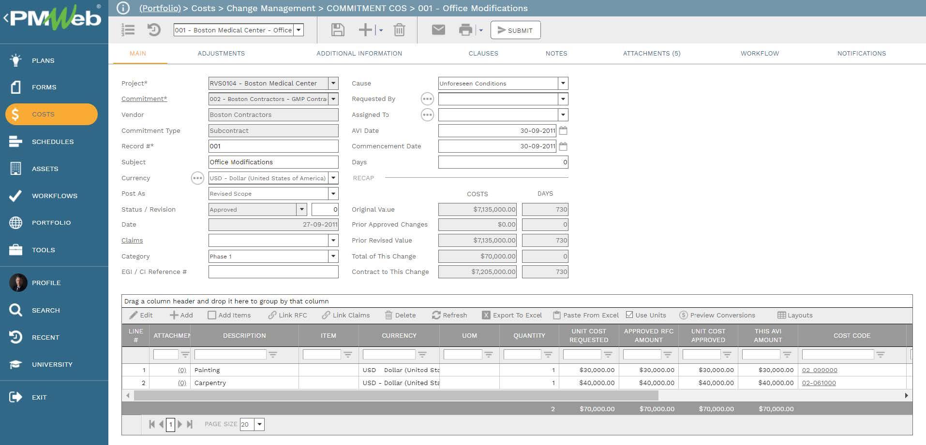The width and height of the screenshot is (926, 445).
Task: Open the Commencement Date calendar picker
Action: tap(563, 146)
